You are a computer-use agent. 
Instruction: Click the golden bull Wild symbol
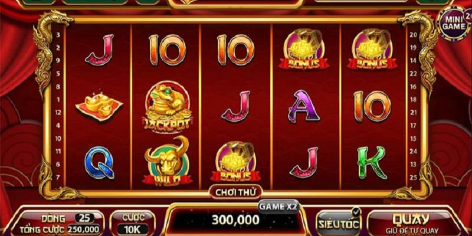tap(168, 160)
